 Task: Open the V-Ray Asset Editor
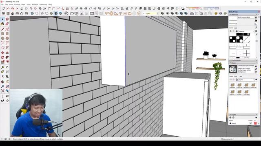[66, 13]
